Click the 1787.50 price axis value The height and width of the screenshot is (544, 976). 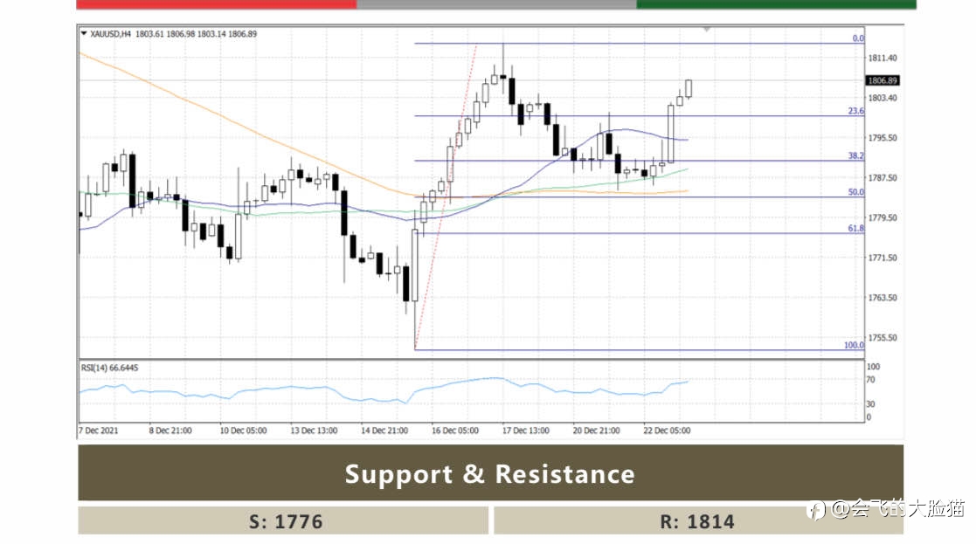click(x=883, y=178)
